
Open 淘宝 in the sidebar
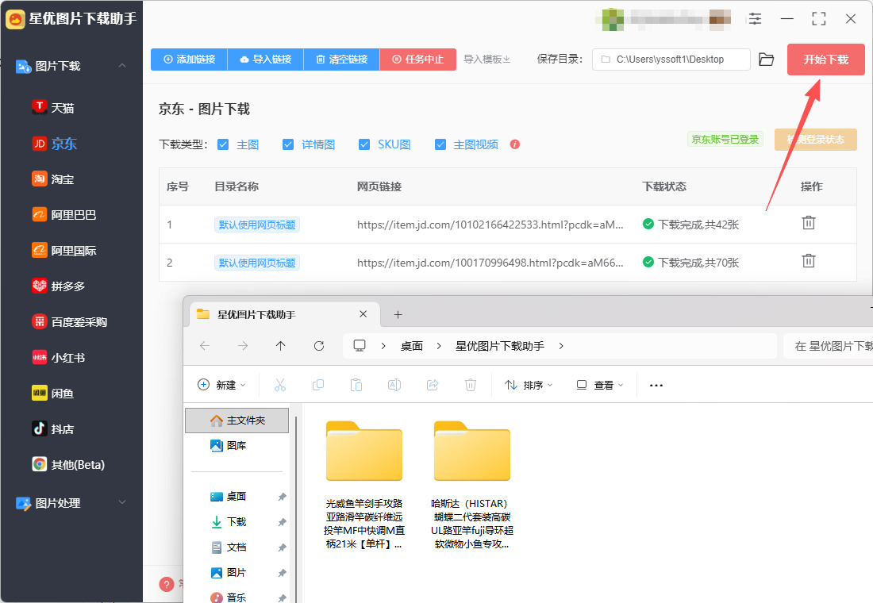pos(53,179)
